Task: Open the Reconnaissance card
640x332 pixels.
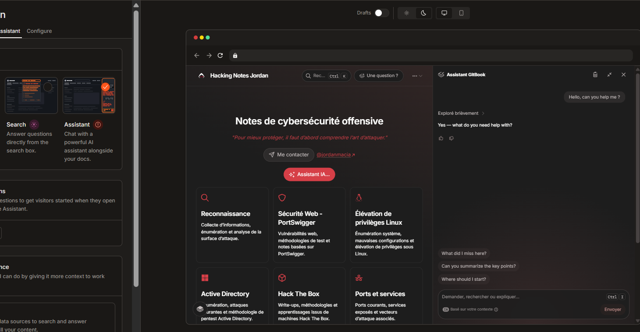Action: click(x=232, y=225)
